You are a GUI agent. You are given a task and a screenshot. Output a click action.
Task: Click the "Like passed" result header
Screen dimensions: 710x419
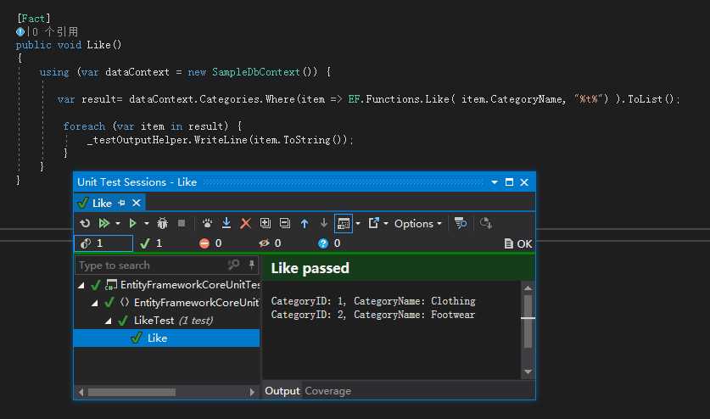[x=310, y=268]
